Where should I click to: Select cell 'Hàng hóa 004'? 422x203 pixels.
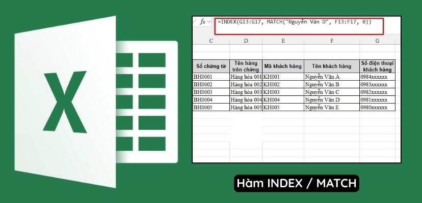pyautogui.click(x=246, y=100)
